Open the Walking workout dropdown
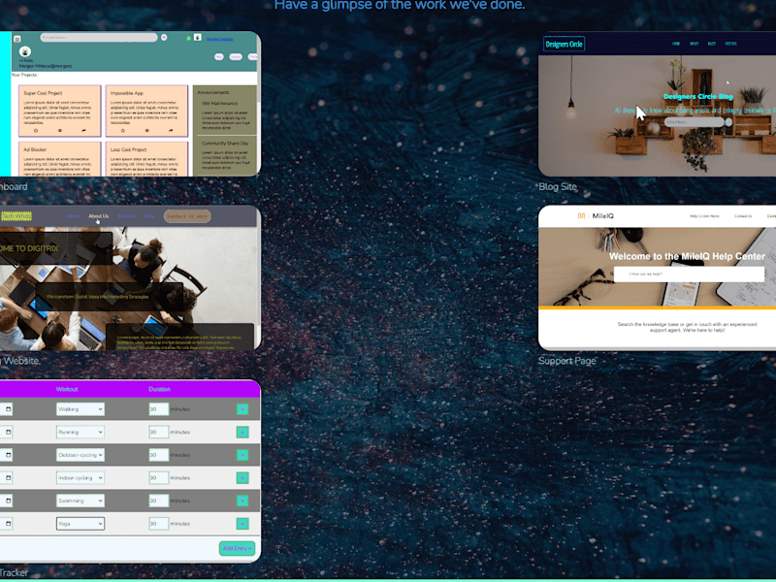The height and width of the screenshot is (582, 776). click(x=81, y=409)
